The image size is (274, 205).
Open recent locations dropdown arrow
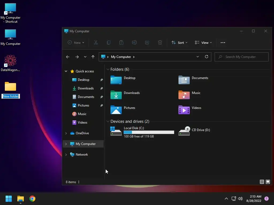pyautogui.click(x=85, y=57)
